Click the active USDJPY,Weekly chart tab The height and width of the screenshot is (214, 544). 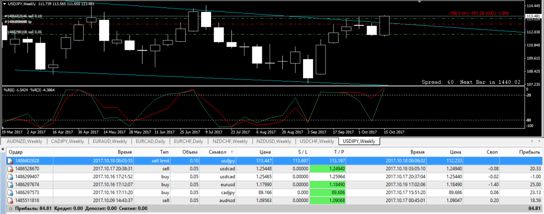[359, 142]
